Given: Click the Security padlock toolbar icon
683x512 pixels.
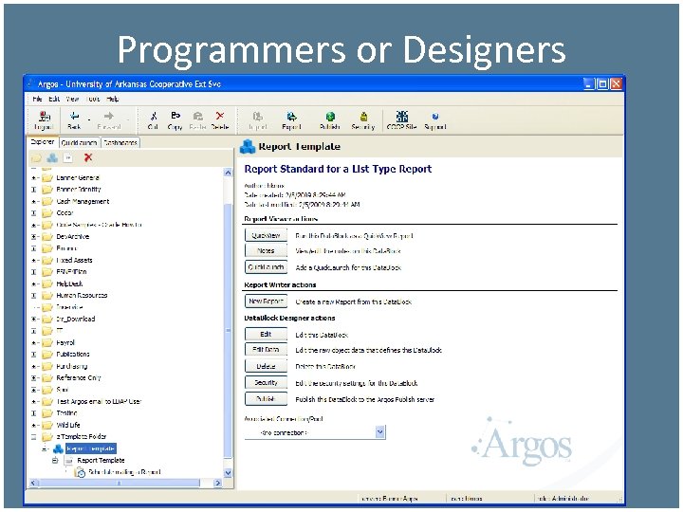Looking at the screenshot, I should coord(363,117).
